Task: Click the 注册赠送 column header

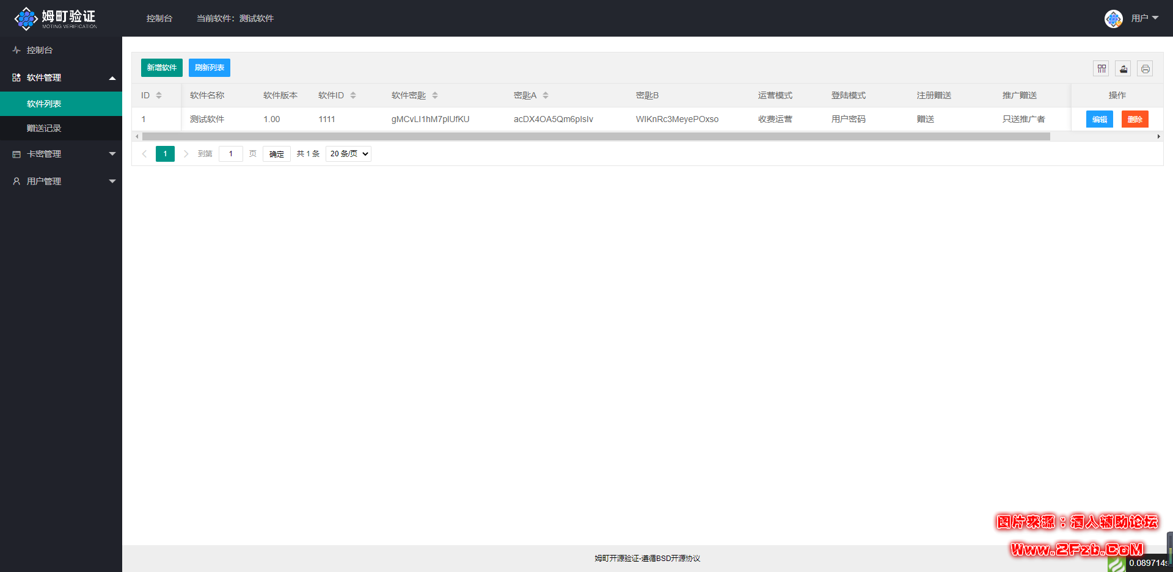Action: coord(934,95)
